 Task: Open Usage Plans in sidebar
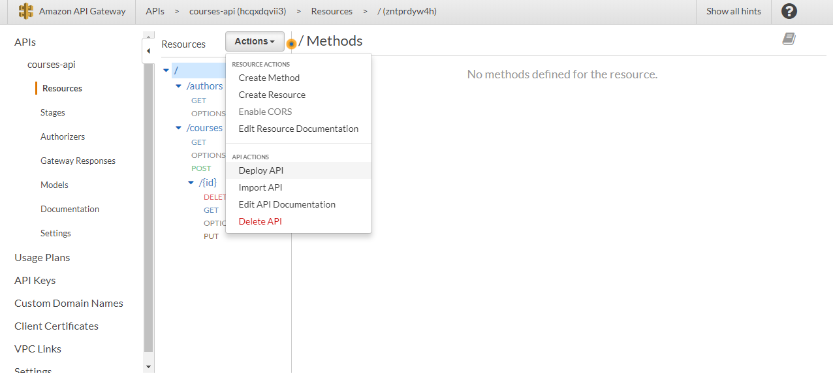coord(42,257)
